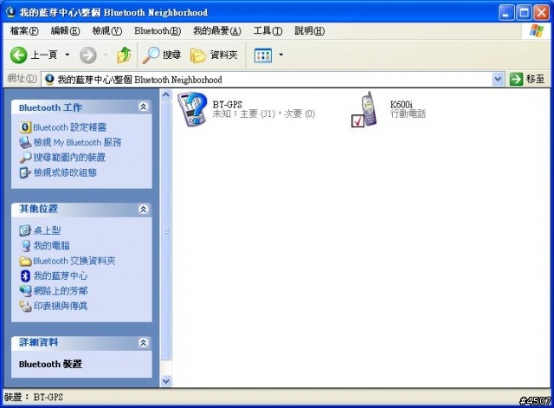Click the 我的藍芽中心 Bluetooth icon
Viewport: 554px width, 408px height.
click(x=25, y=276)
